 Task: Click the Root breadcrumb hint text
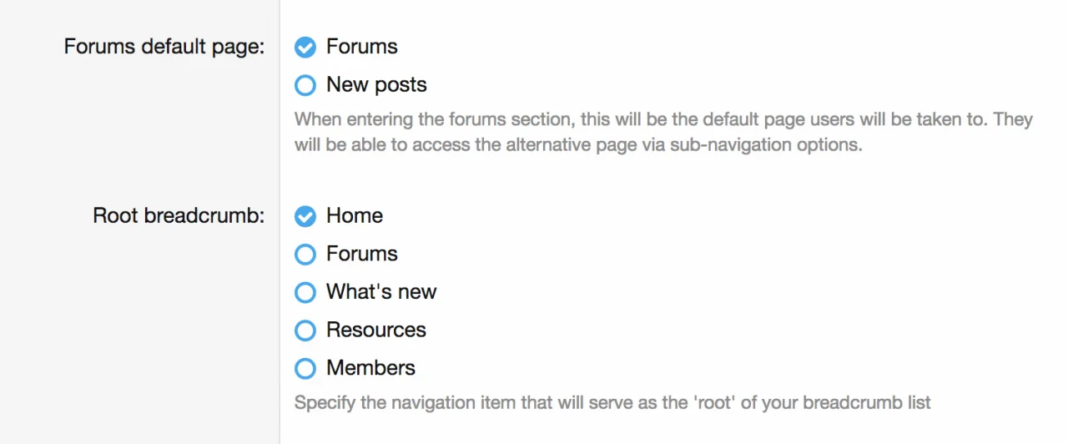[612, 404]
